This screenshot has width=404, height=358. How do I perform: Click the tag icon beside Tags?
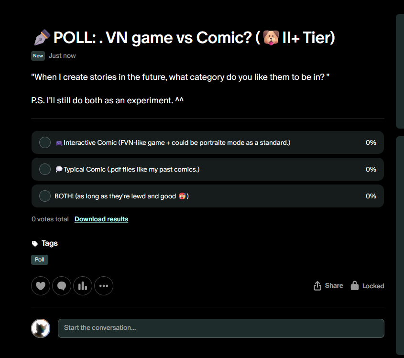point(35,244)
